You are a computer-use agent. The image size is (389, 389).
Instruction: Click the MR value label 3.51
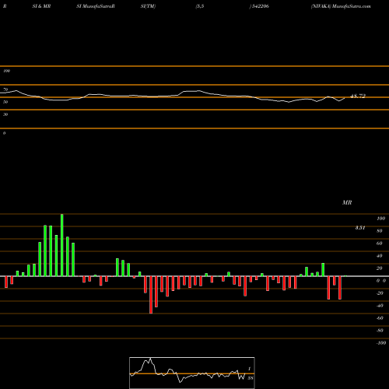click(360, 228)
